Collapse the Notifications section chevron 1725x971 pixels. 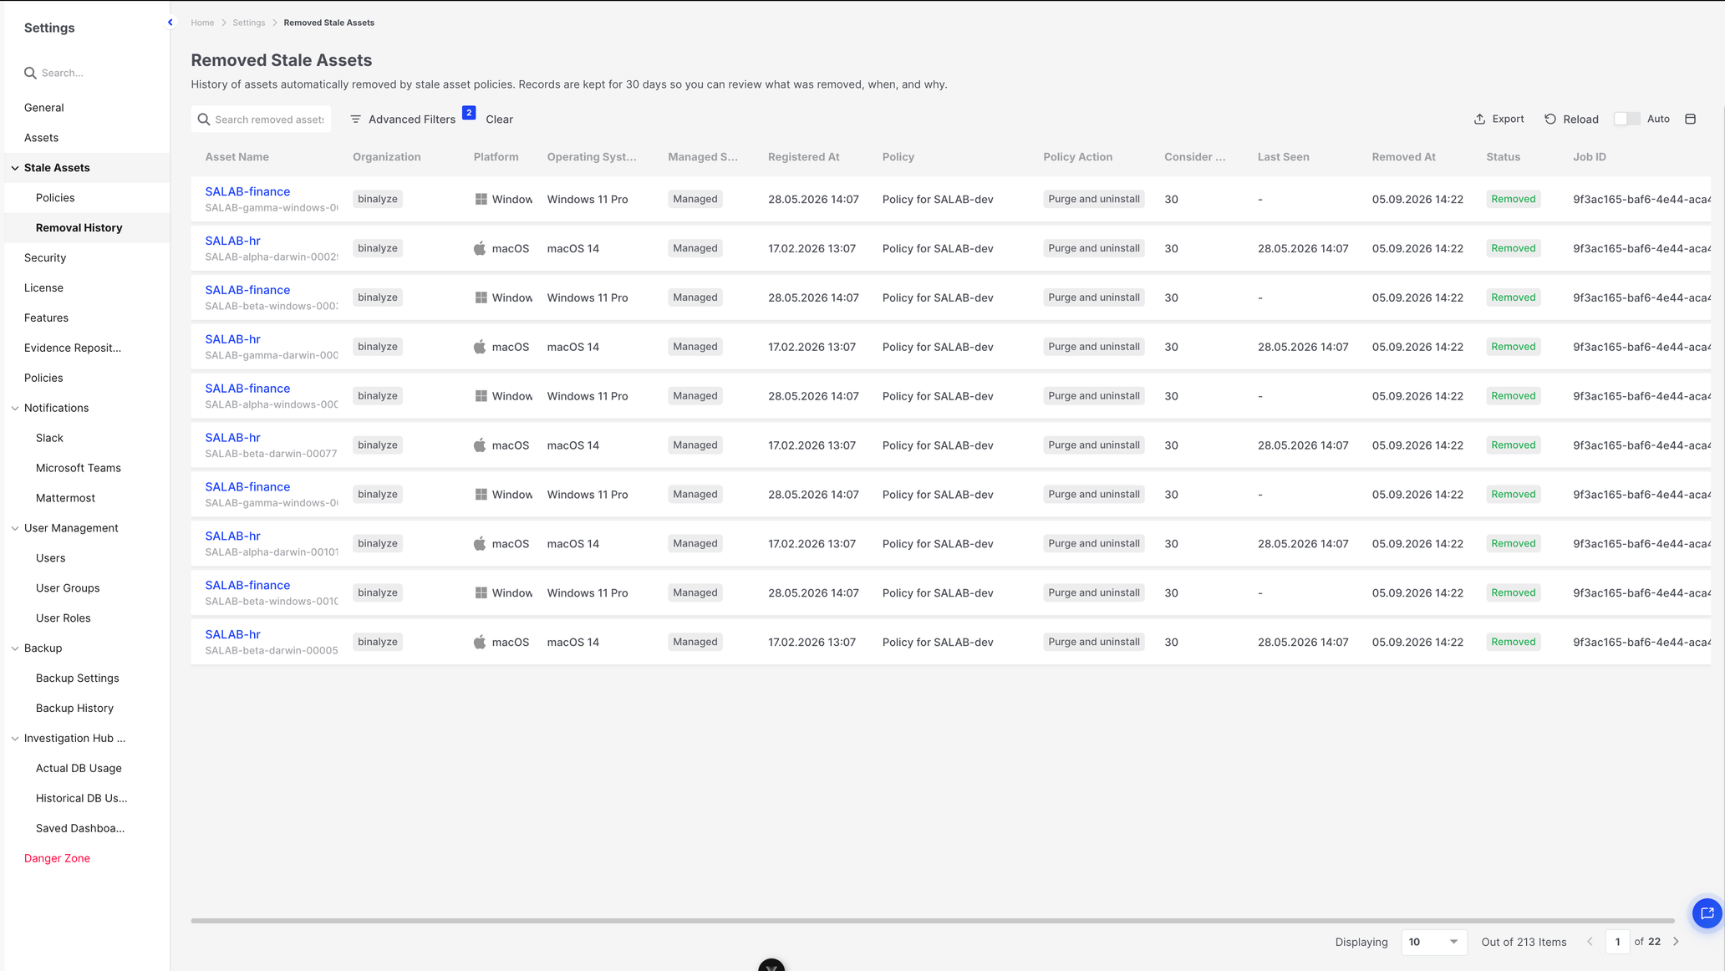point(15,409)
